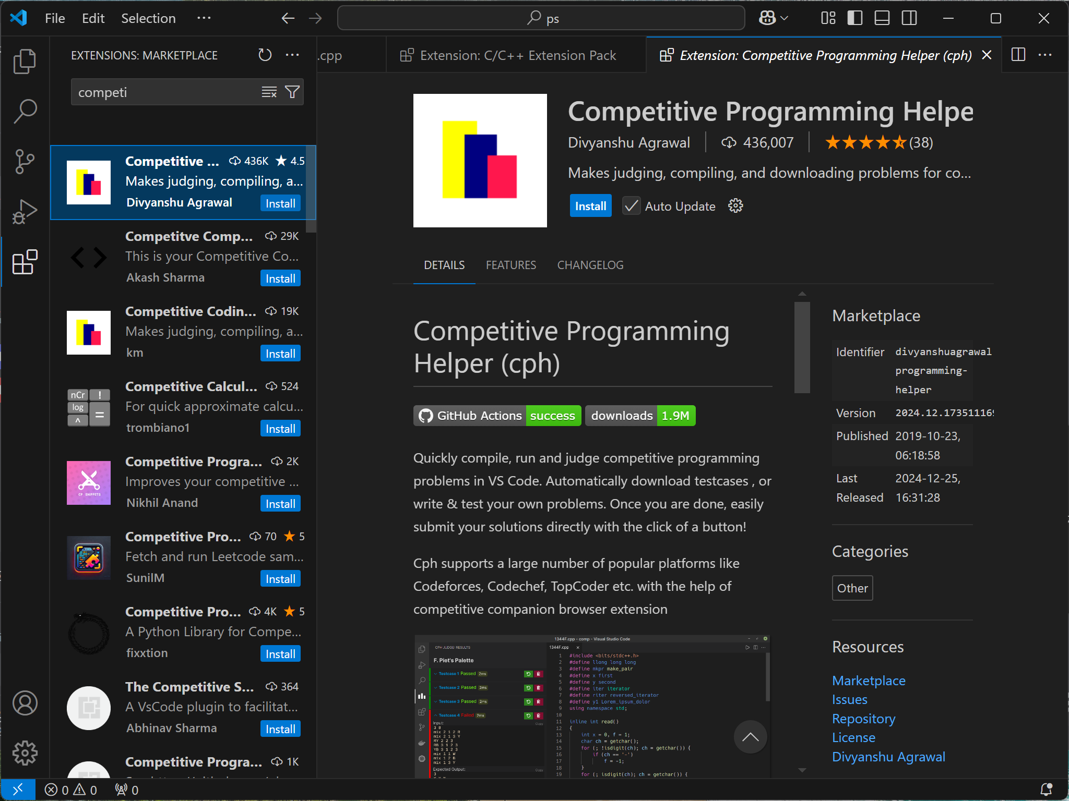Open the License resource link
Viewport: 1069px width, 801px height.
[853, 737]
